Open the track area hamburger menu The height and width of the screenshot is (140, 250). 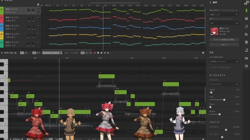[x=38, y=5]
